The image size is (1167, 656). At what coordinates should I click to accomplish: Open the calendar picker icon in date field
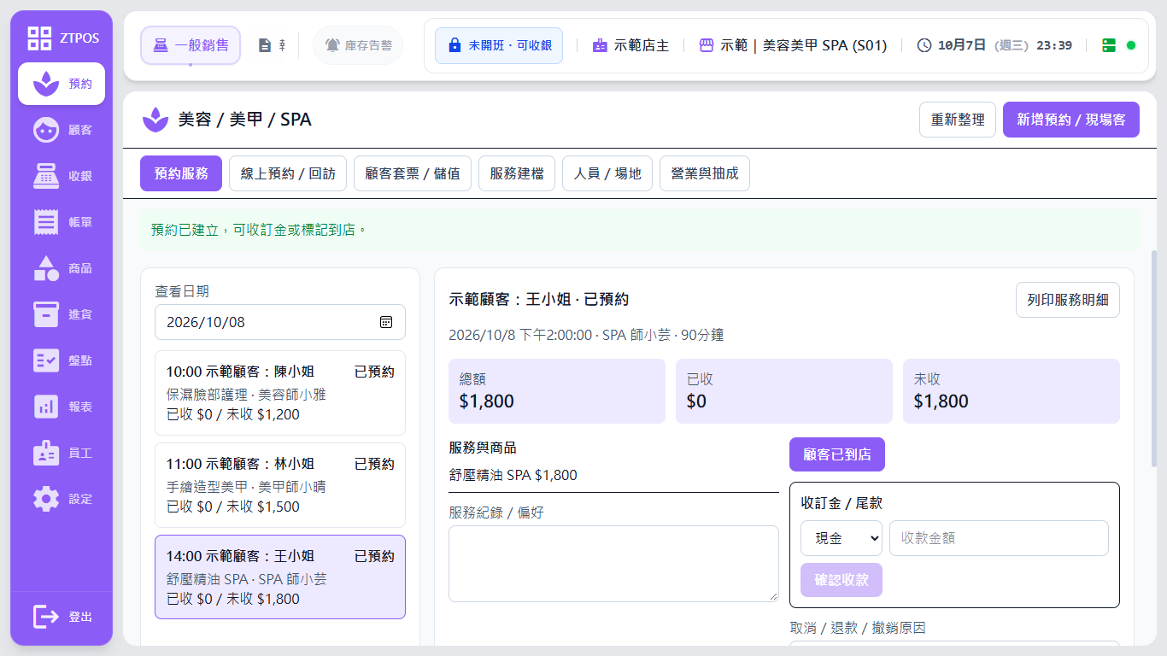coord(386,322)
